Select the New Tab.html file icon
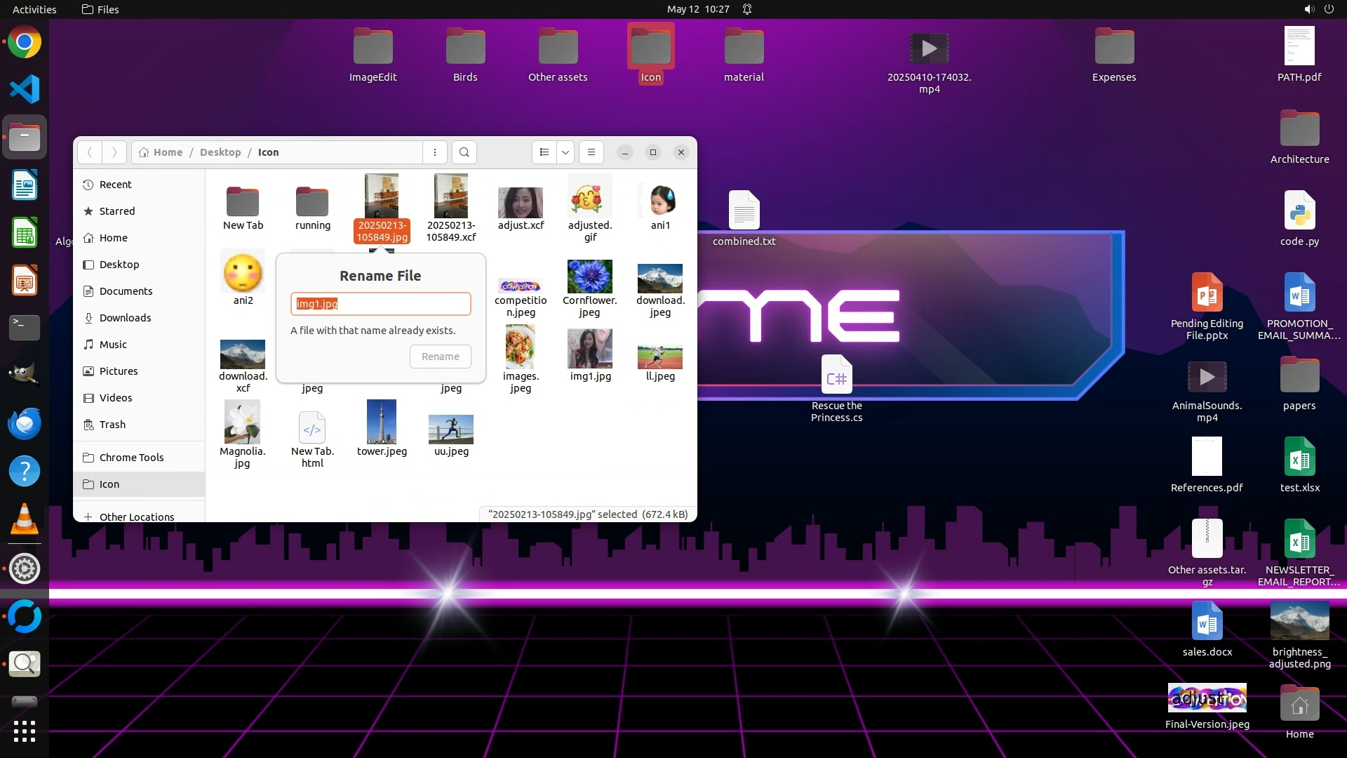This screenshot has height=758, width=1347. [x=312, y=430]
